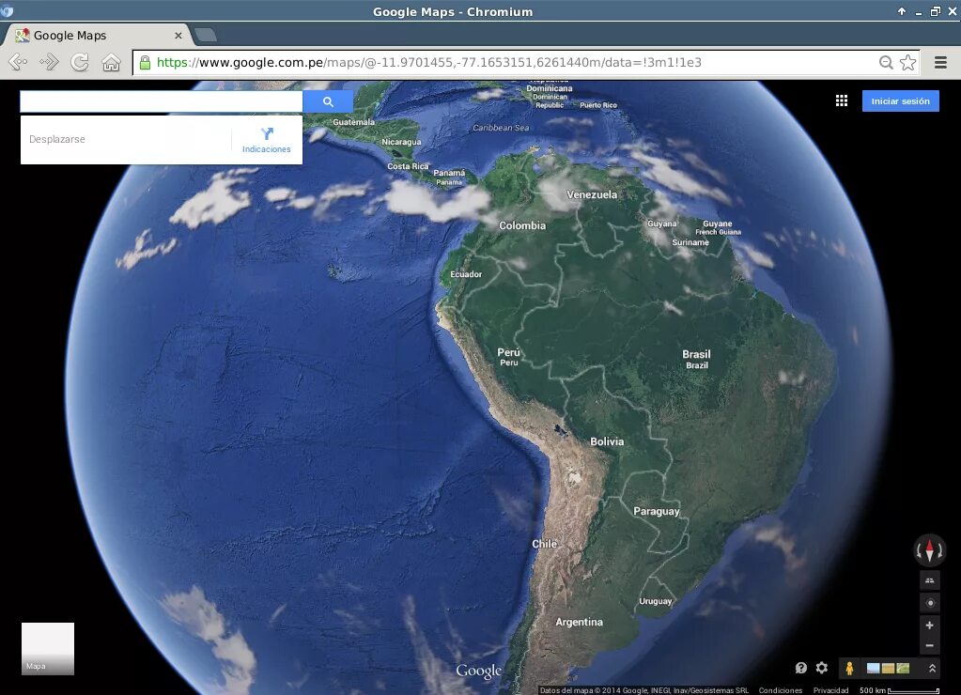Screen dimensions: 961x695
Task: Click the Chile country label
Action: tap(544, 544)
